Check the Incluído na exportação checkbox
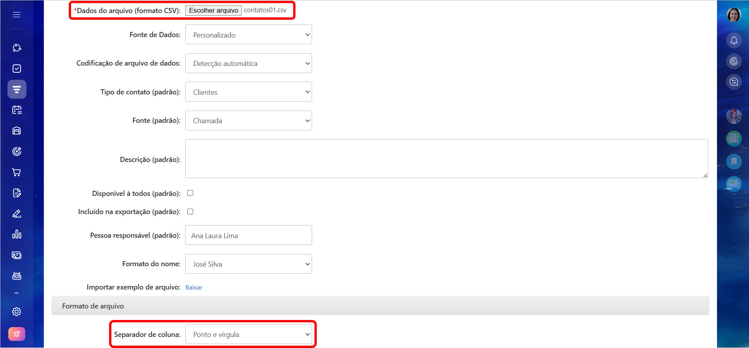Viewport: 749px width, 348px height. click(x=190, y=212)
